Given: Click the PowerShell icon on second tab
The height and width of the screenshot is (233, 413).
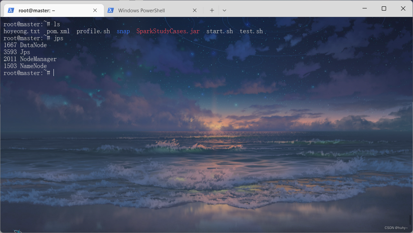Looking at the screenshot, I should (x=111, y=10).
